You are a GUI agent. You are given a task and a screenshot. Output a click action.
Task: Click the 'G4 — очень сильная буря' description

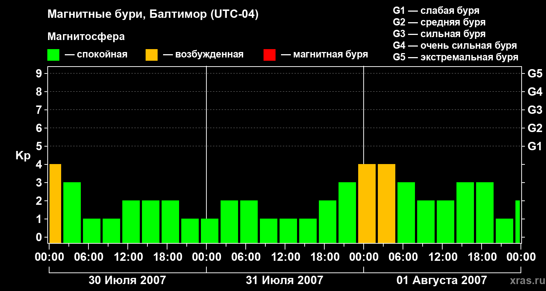pos(455,45)
